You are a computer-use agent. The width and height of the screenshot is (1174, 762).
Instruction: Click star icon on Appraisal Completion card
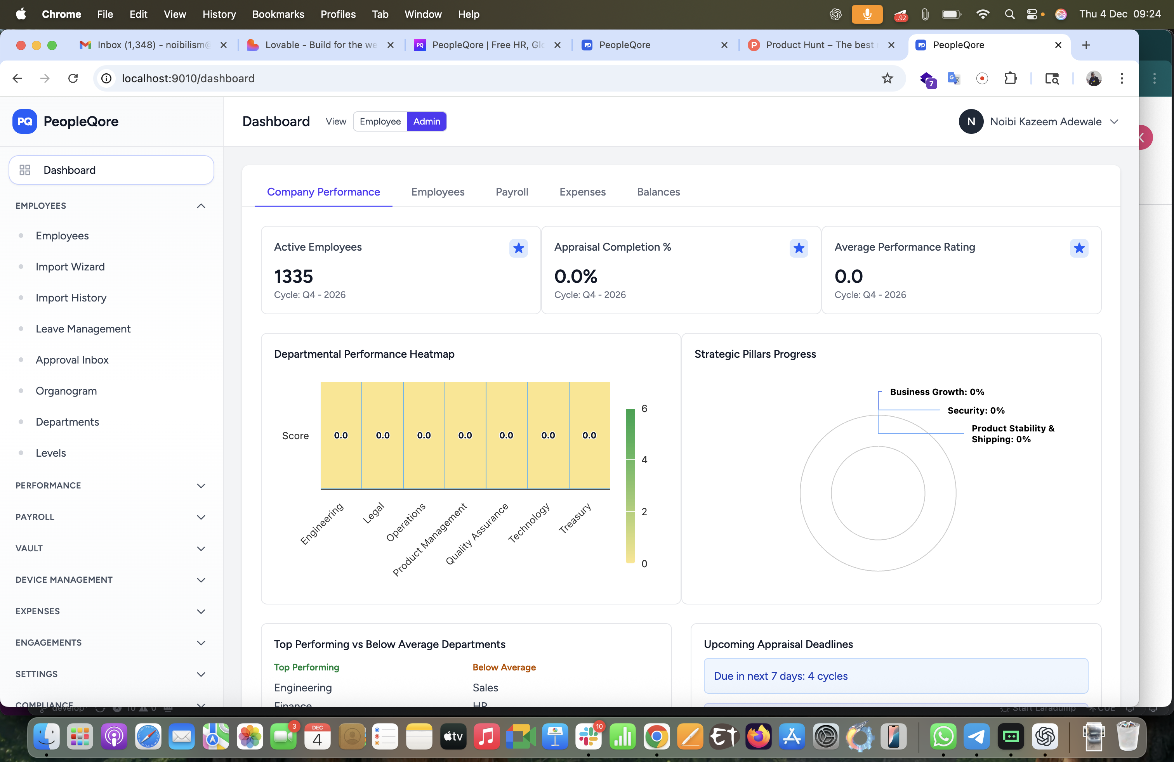pos(799,248)
